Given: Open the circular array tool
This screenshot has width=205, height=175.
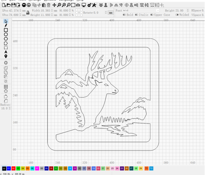Looking at the screenshot, I should [x=6, y=91].
